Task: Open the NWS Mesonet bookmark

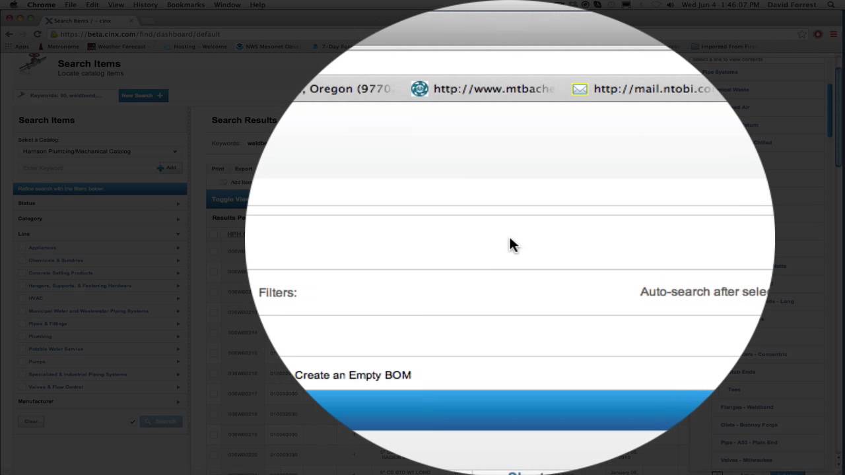Action: 268,47
